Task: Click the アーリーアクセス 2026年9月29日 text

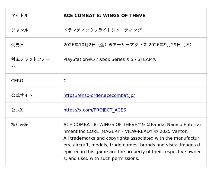Action: pyautogui.click(x=146, y=45)
